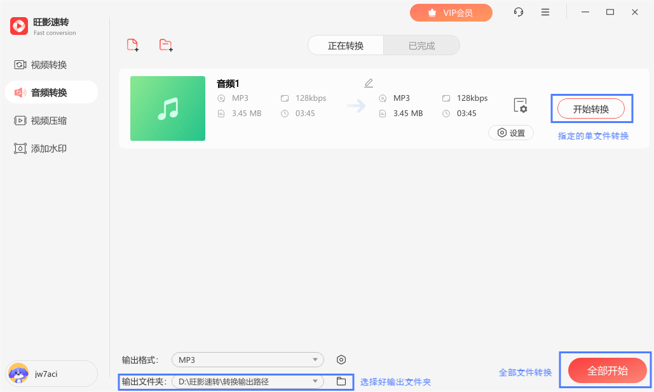The width and height of the screenshot is (654, 392).
Task: Click the headset support icon
Action: coord(518,12)
